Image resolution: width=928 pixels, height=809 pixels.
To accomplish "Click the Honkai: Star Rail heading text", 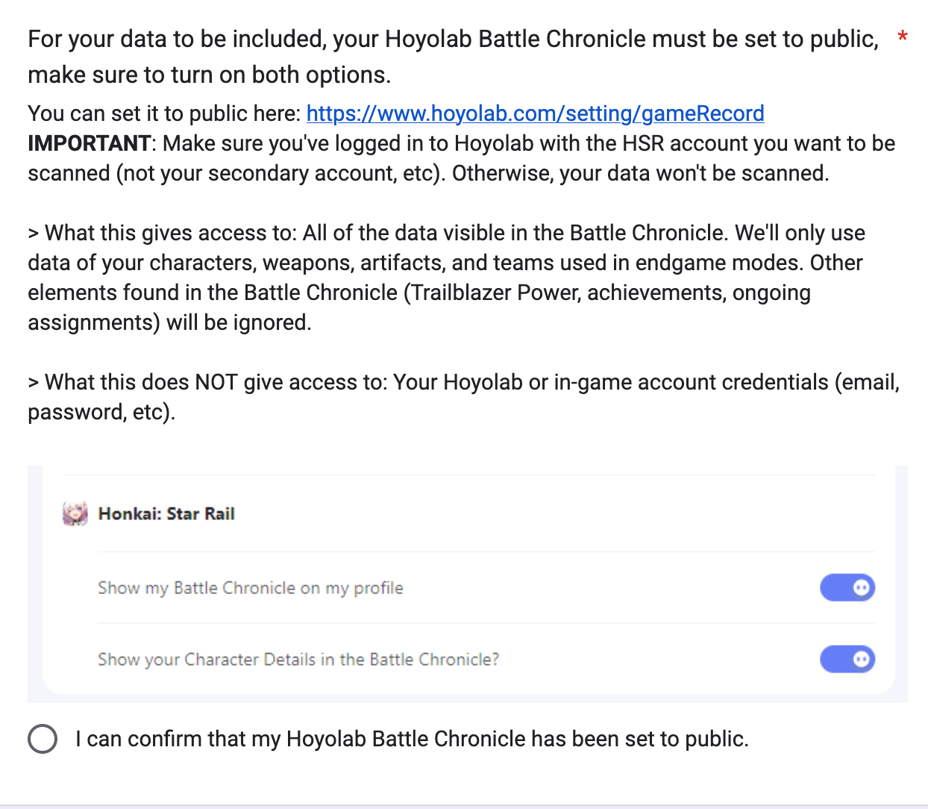I will pyautogui.click(x=166, y=513).
